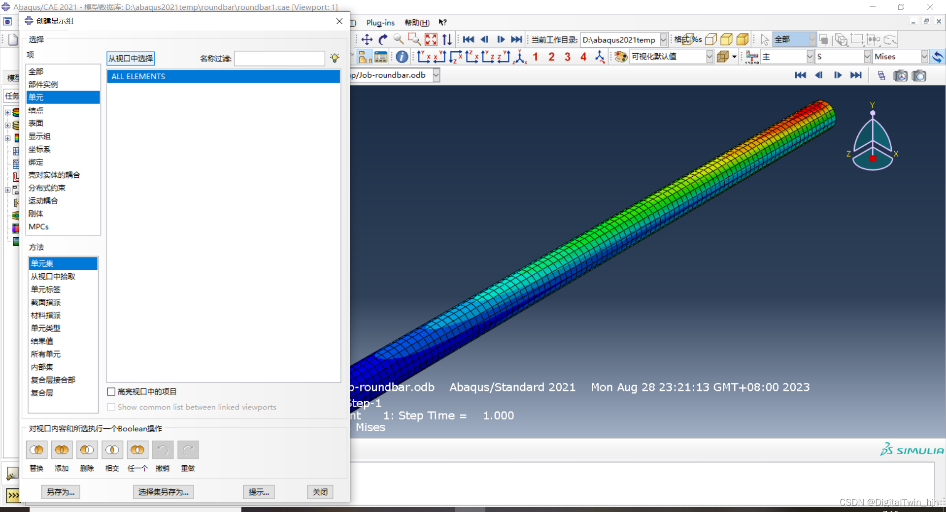Select the Pan View tool

click(367, 40)
